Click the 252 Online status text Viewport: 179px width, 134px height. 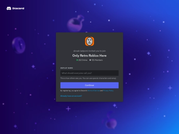82,60
